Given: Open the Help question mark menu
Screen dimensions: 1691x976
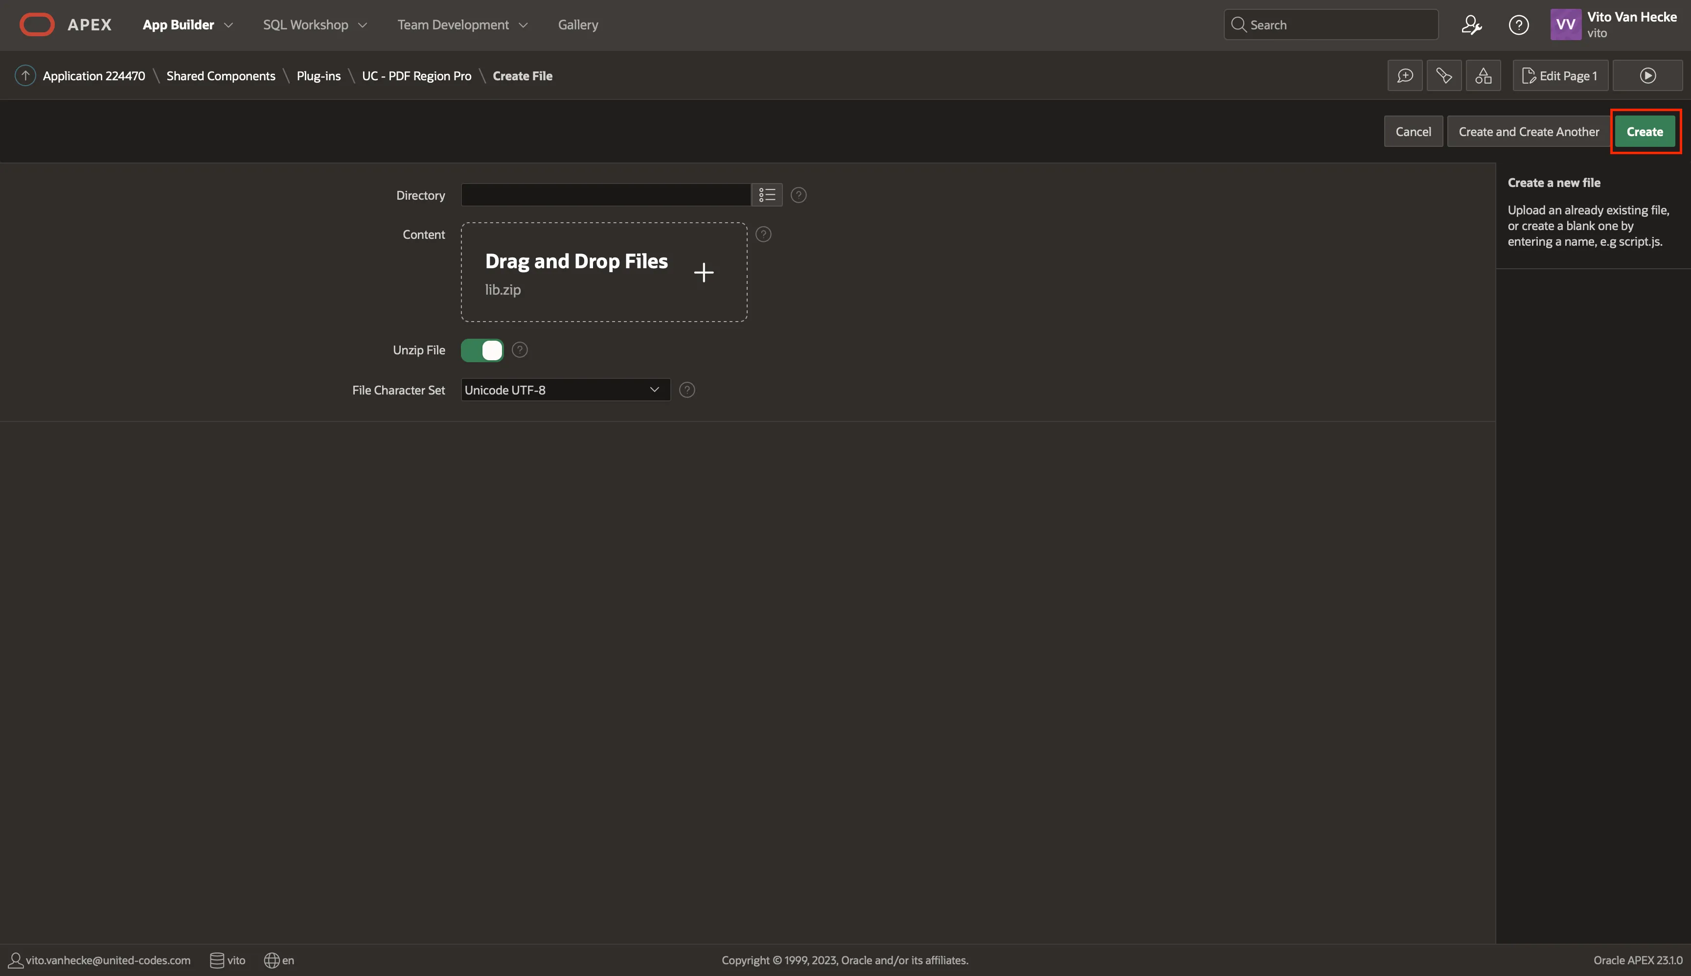Looking at the screenshot, I should [x=1518, y=25].
